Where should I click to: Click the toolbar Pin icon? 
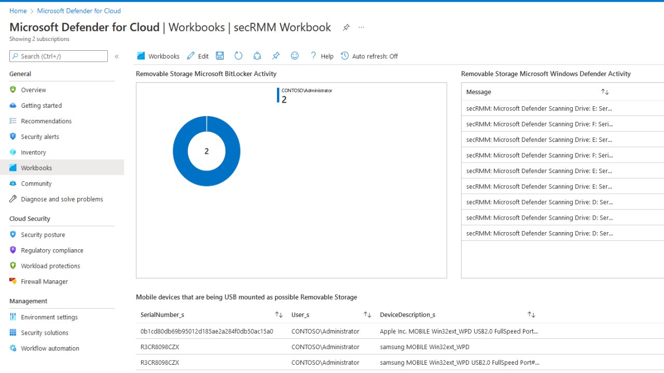coord(276,56)
